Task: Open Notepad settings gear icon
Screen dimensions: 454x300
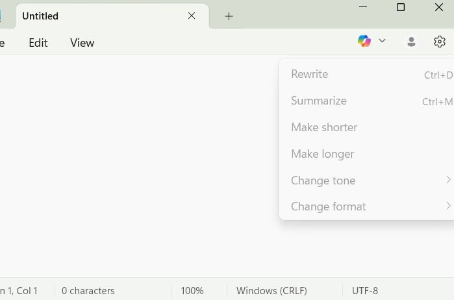Action: (x=440, y=42)
